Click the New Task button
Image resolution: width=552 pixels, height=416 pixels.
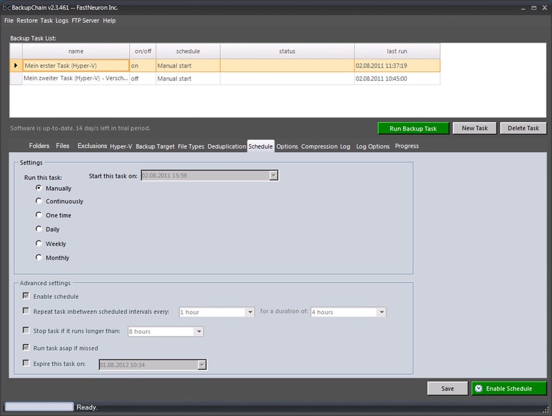point(474,128)
